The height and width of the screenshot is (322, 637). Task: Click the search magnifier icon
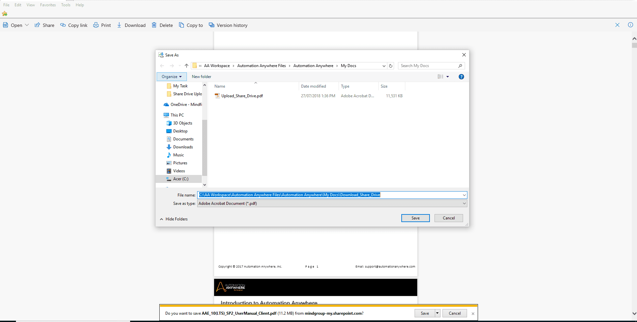(460, 66)
